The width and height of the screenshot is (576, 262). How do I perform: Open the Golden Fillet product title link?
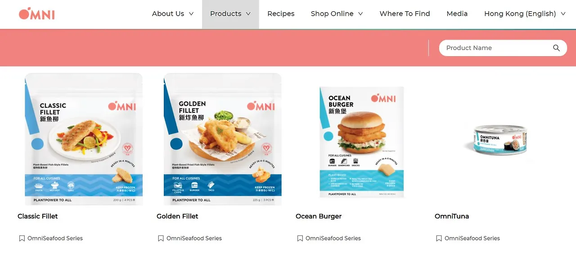(x=177, y=216)
